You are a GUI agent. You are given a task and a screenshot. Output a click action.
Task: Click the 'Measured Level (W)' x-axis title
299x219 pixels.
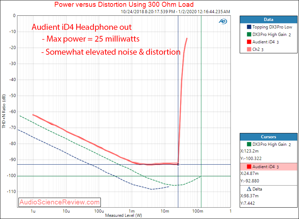[124, 215]
